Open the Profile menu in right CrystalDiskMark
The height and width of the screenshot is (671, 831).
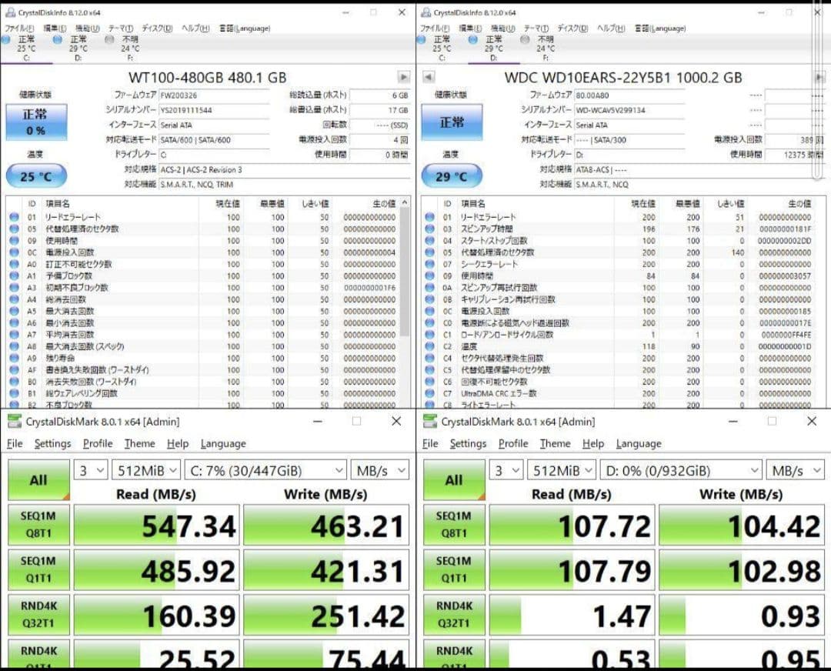coord(513,443)
